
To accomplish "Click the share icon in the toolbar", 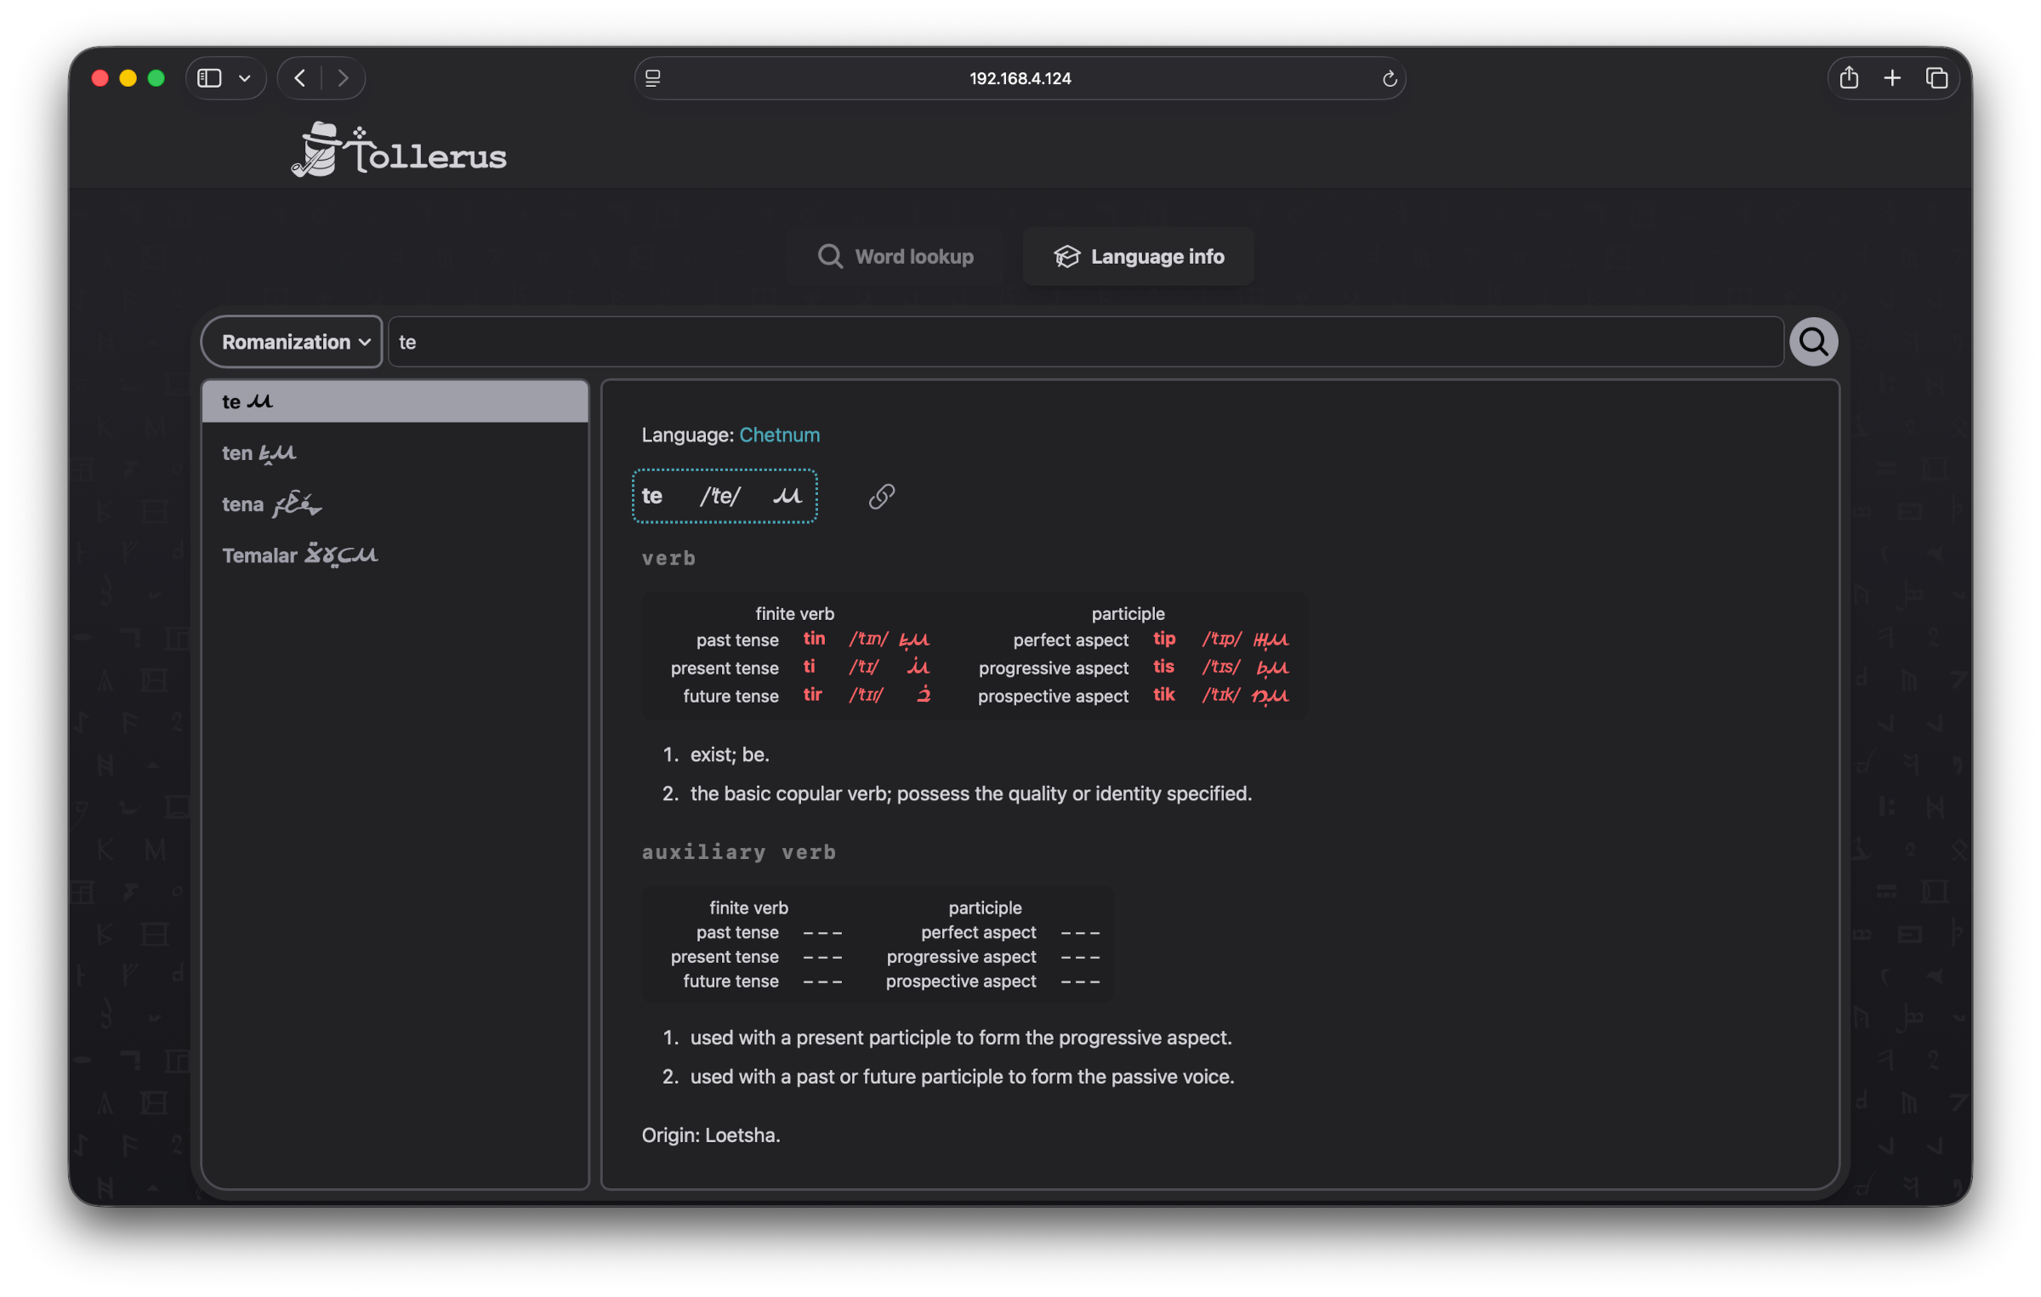I will [1849, 77].
